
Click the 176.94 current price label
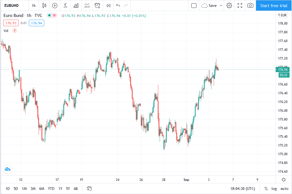tap(283, 70)
